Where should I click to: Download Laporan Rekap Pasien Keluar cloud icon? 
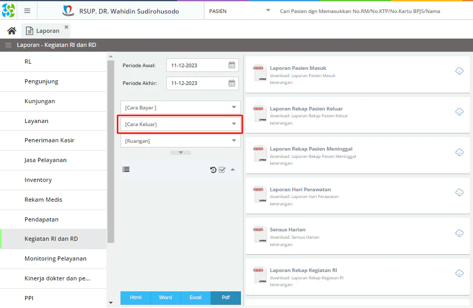459,112
